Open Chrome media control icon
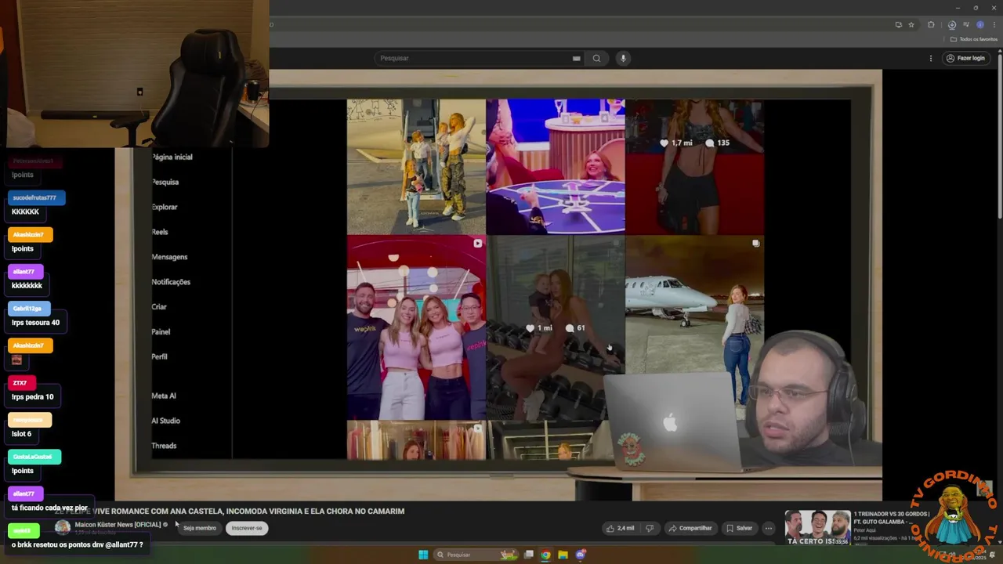The image size is (1003, 564). coord(966,24)
